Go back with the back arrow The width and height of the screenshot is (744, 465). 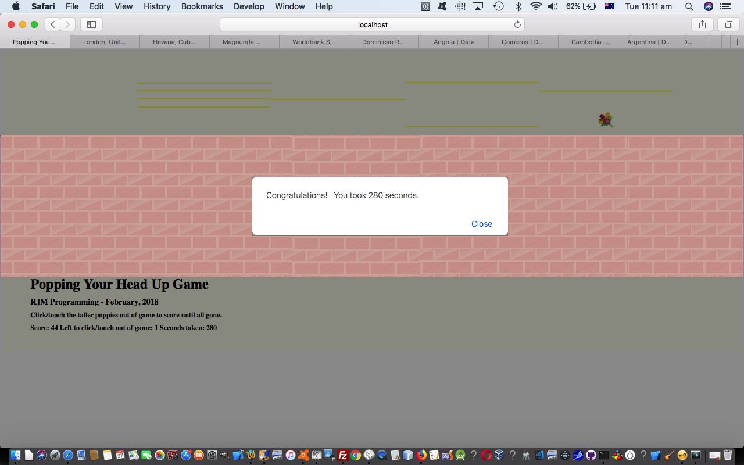point(53,24)
